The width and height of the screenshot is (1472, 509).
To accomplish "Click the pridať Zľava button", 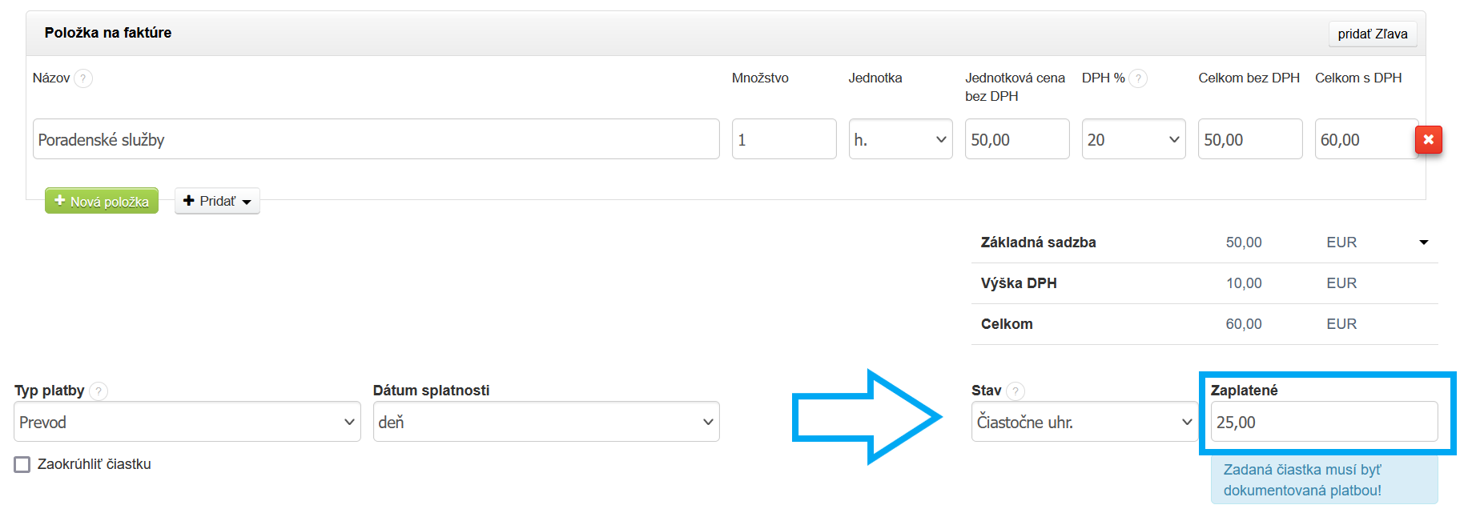I will tap(1372, 34).
